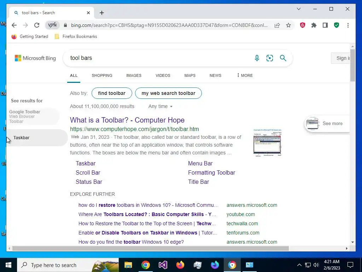Open Visual Studio from the taskbar
Viewport: 362px width, 272px height.
pos(163,265)
